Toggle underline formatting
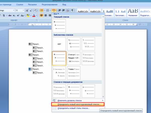The height and width of the screenshot is (113, 151). point(4,15)
